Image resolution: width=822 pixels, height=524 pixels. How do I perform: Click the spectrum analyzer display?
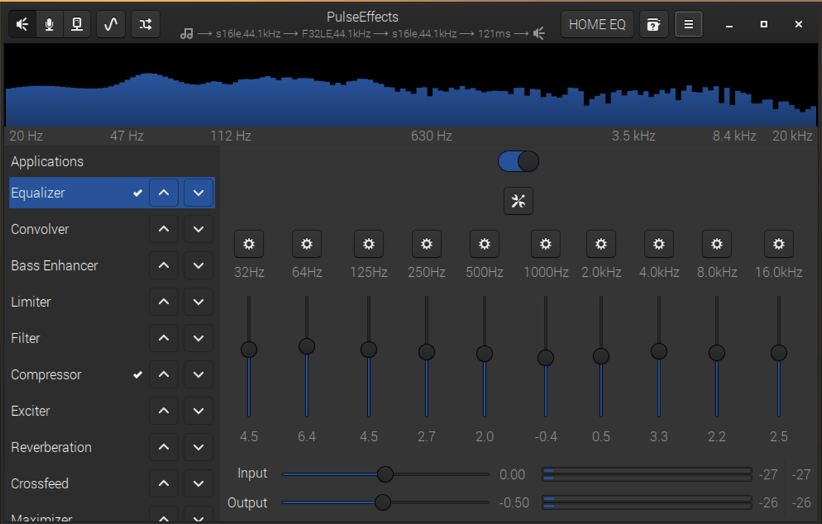pos(411,86)
